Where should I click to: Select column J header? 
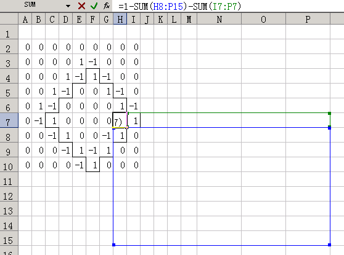pos(147,19)
